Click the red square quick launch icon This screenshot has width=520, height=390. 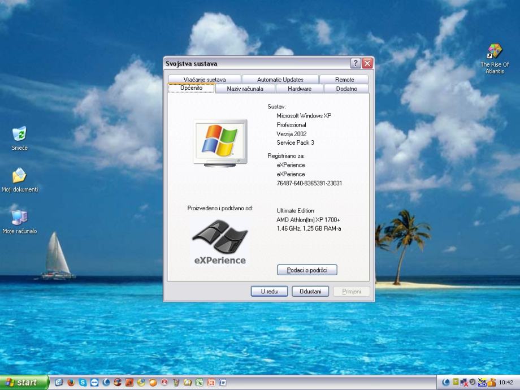click(129, 383)
